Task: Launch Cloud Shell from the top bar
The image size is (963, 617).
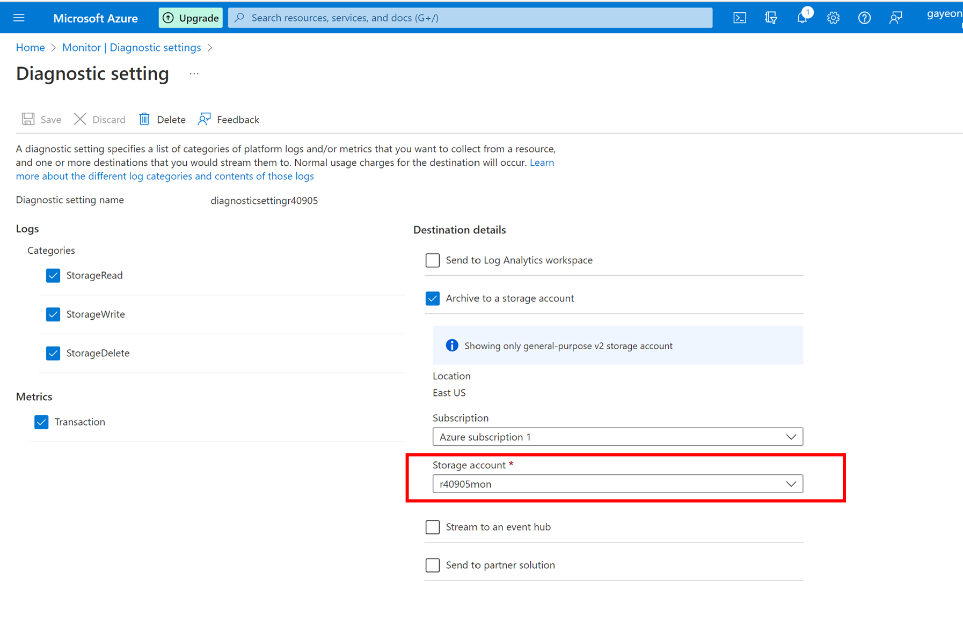Action: 739,18
